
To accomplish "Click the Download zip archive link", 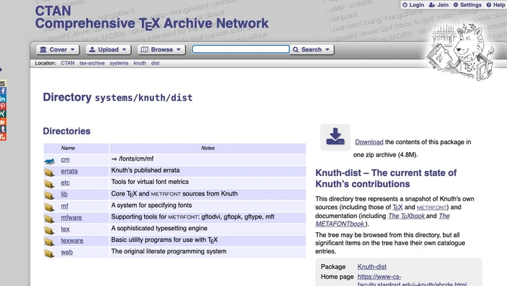I will tap(369, 142).
